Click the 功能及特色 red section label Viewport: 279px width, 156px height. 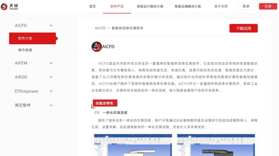click(x=105, y=103)
